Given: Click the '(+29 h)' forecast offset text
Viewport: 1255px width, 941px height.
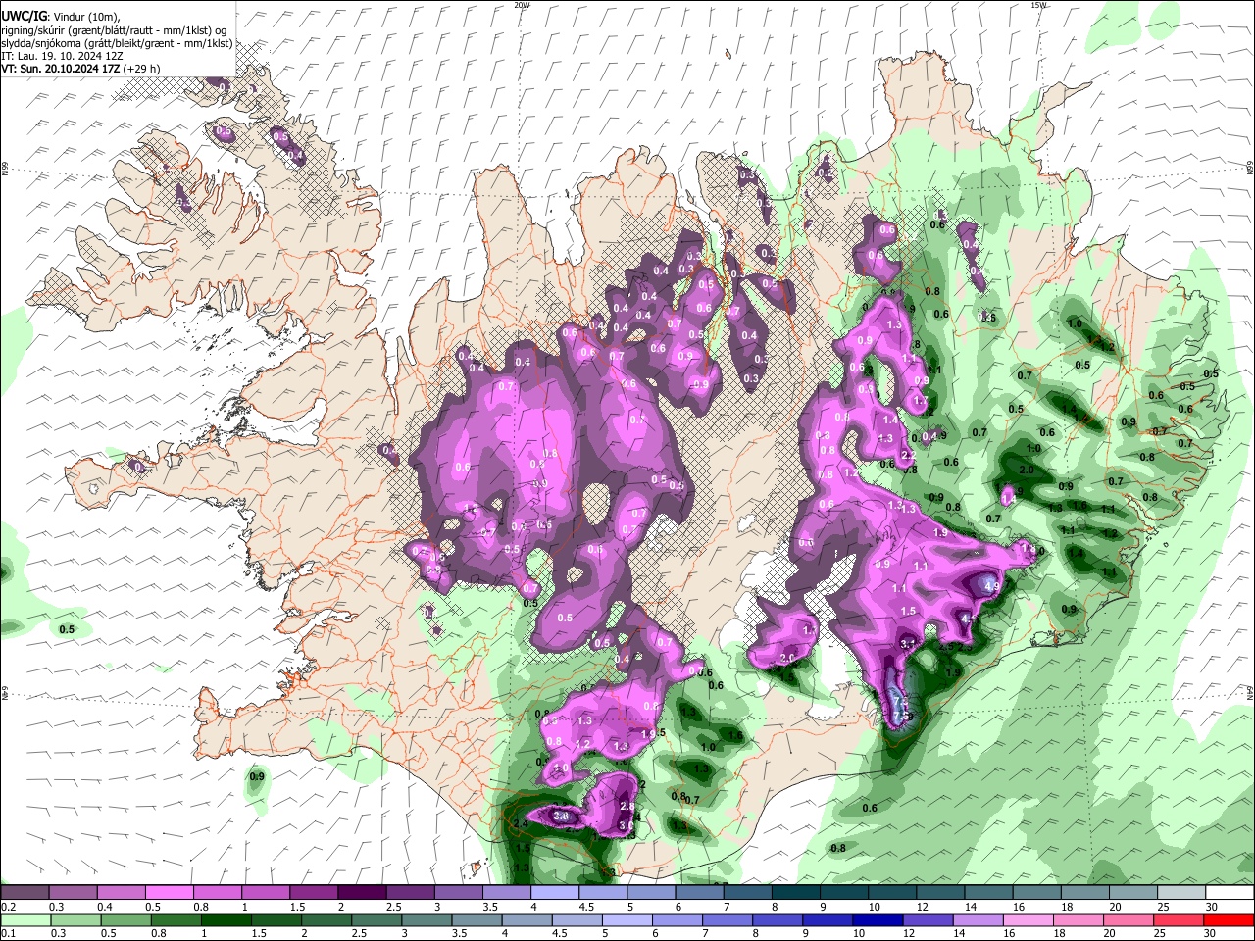Looking at the screenshot, I should click(x=142, y=69).
